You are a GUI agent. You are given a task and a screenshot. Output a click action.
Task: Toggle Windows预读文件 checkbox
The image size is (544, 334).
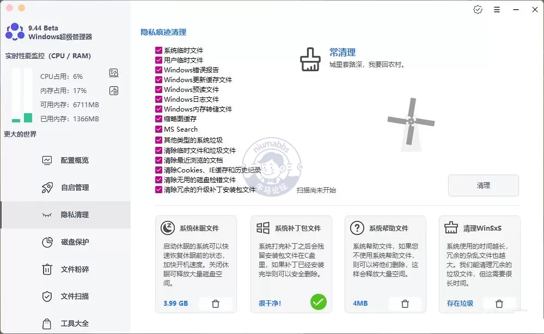[158, 89]
